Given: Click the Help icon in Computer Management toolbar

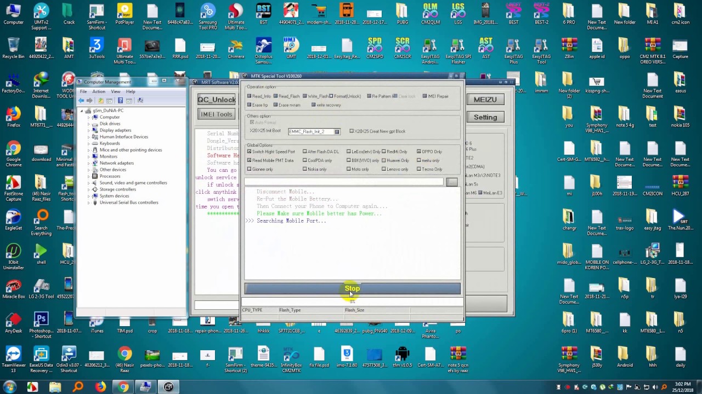Looking at the screenshot, I should (x=120, y=101).
